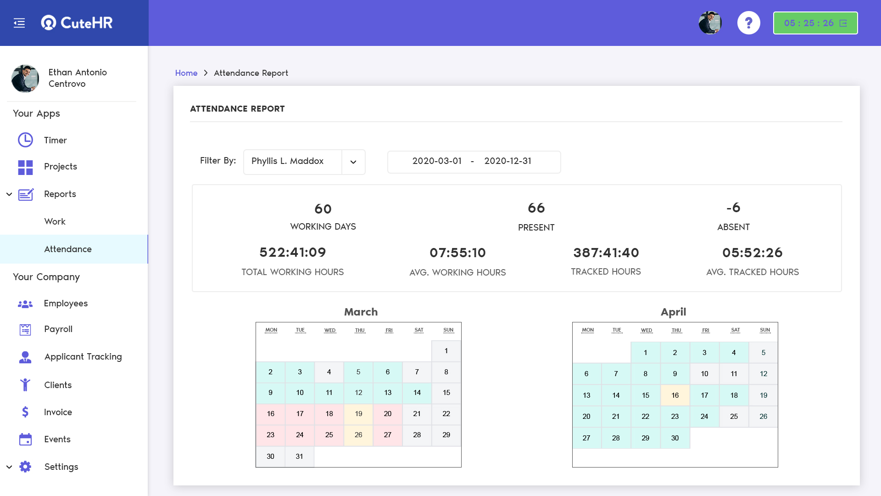Go to the Home breadcrumb link
881x496 pixels.
click(186, 73)
